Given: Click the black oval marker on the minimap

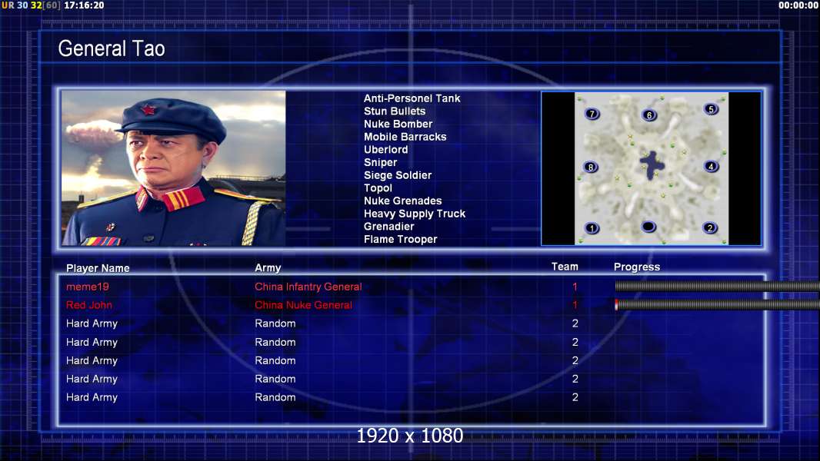Looking at the screenshot, I should (x=648, y=227).
